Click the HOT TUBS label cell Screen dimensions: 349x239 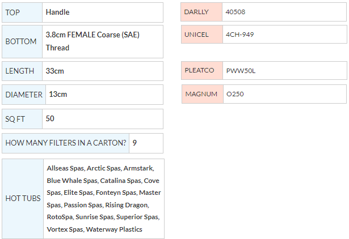click(23, 199)
